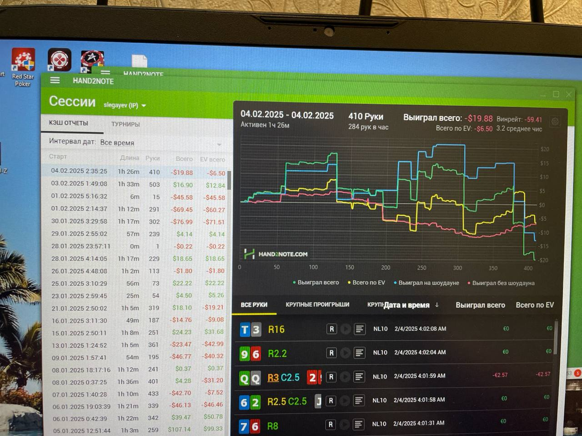Click the -€2.57 'Выиграл всего' value for QQ hand
582x436 pixels.
500,375
